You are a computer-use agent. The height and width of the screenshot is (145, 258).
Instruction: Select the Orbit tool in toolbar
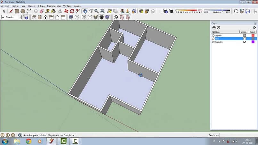point(85,11)
